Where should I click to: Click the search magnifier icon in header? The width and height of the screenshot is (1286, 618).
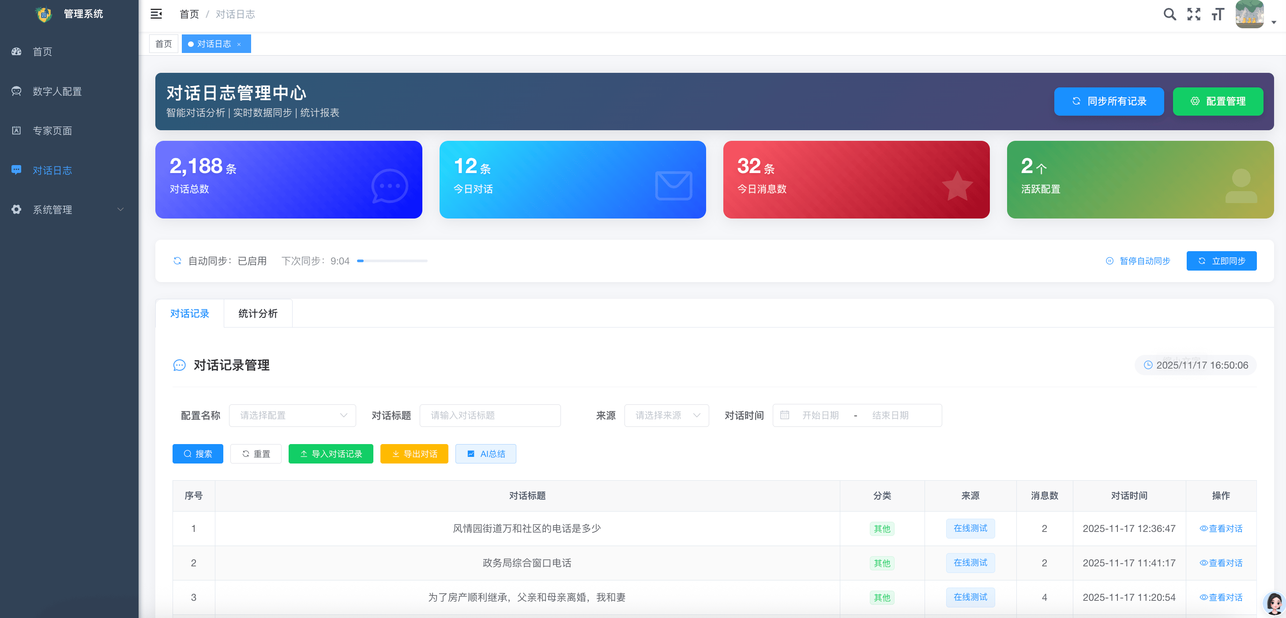pos(1169,15)
